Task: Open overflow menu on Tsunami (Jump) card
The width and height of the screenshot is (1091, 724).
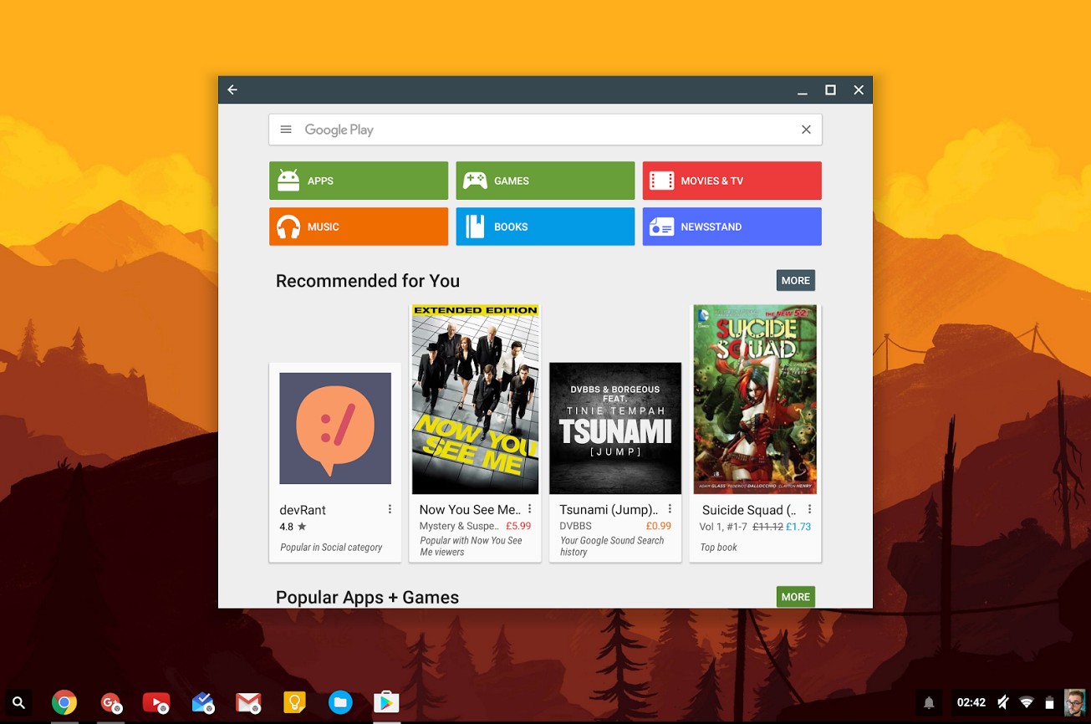Action: pos(670,509)
